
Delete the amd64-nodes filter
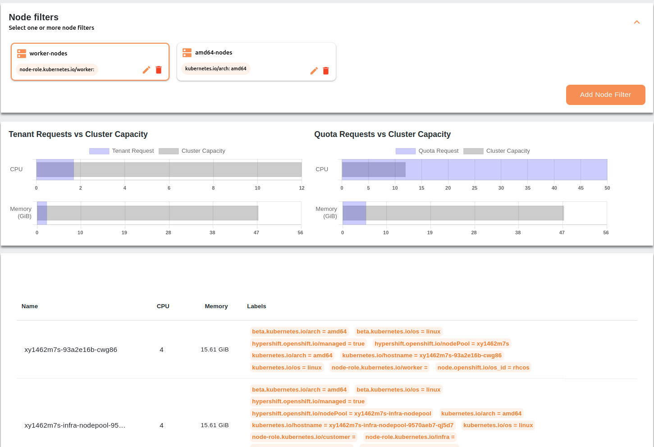point(326,71)
